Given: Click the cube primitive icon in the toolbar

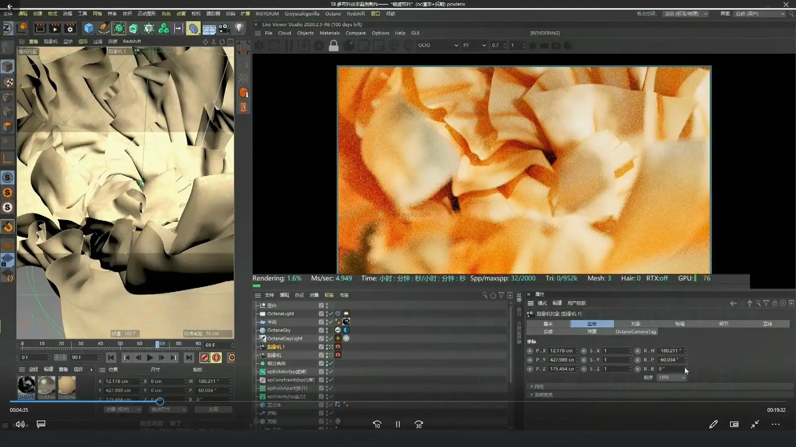Looking at the screenshot, I should point(89,28).
